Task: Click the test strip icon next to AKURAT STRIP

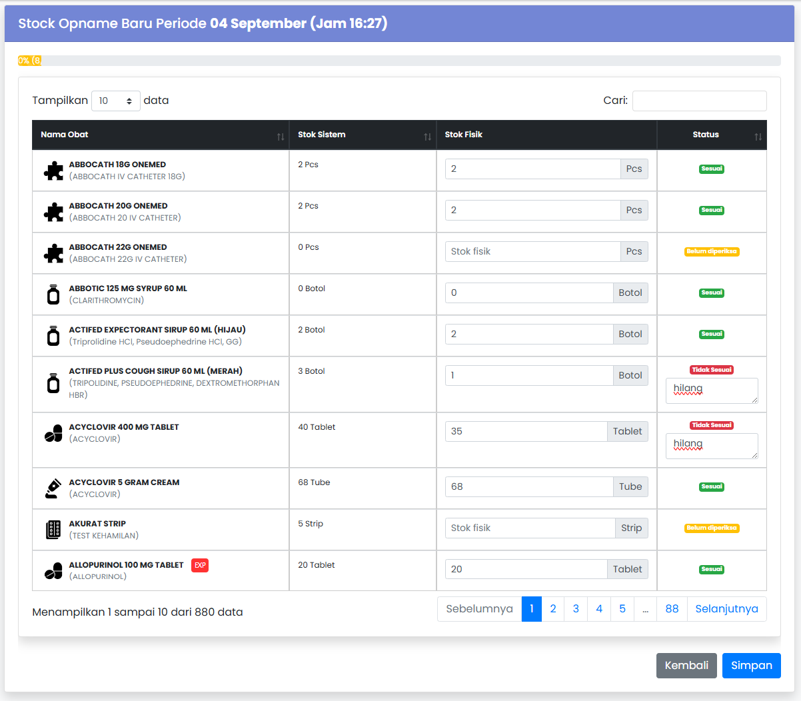Action: [x=53, y=529]
